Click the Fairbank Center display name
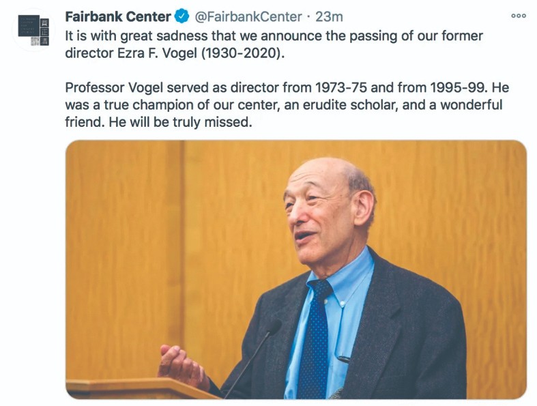Viewport: 537px width, 406px height. [x=118, y=16]
